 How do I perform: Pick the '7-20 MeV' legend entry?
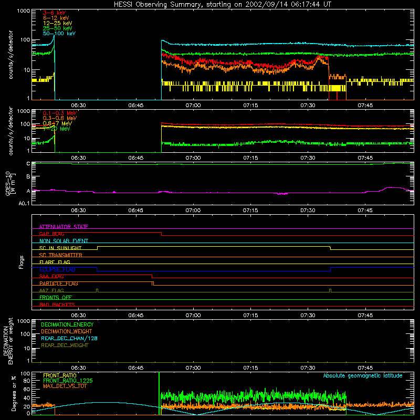click(x=57, y=129)
